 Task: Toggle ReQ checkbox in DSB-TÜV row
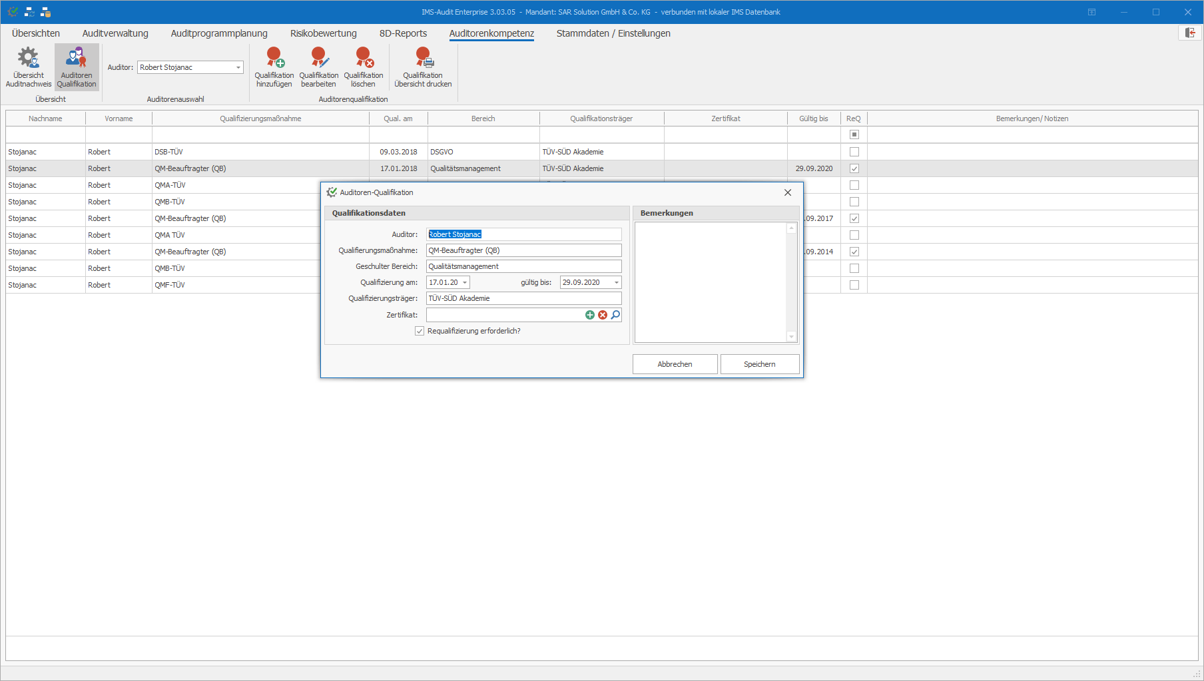854,152
